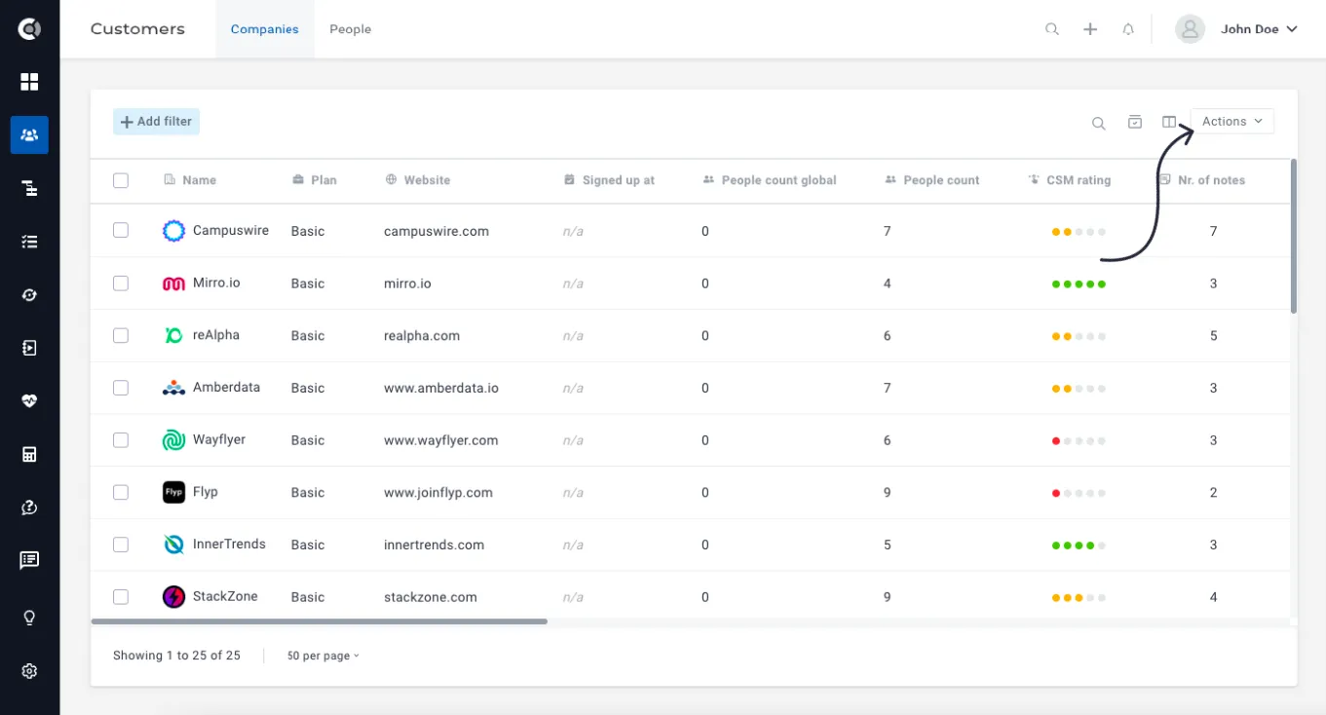Open the dashboard grid icon in sidebar
Image resolution: width=1326 pixels, height=715 pixels.
click(29, 82)
